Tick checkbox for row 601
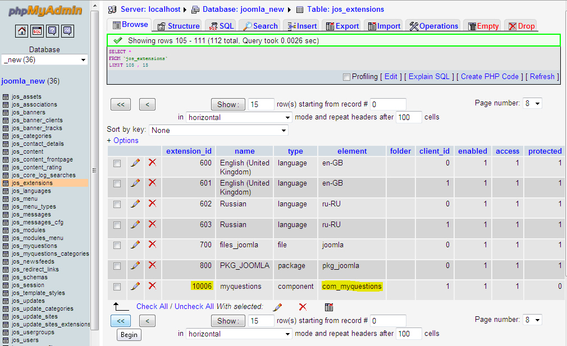 pyautogui.click(x=117, y=184)
